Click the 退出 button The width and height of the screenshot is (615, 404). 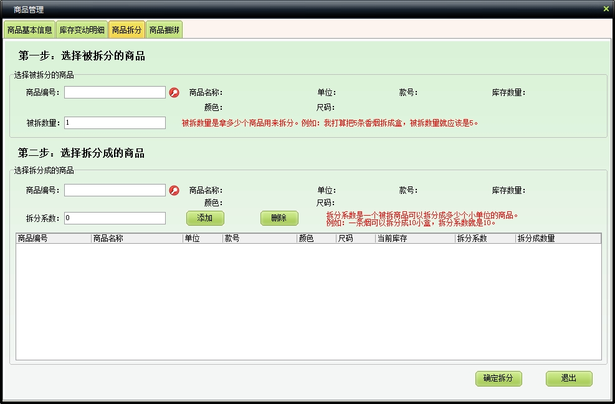568,378
